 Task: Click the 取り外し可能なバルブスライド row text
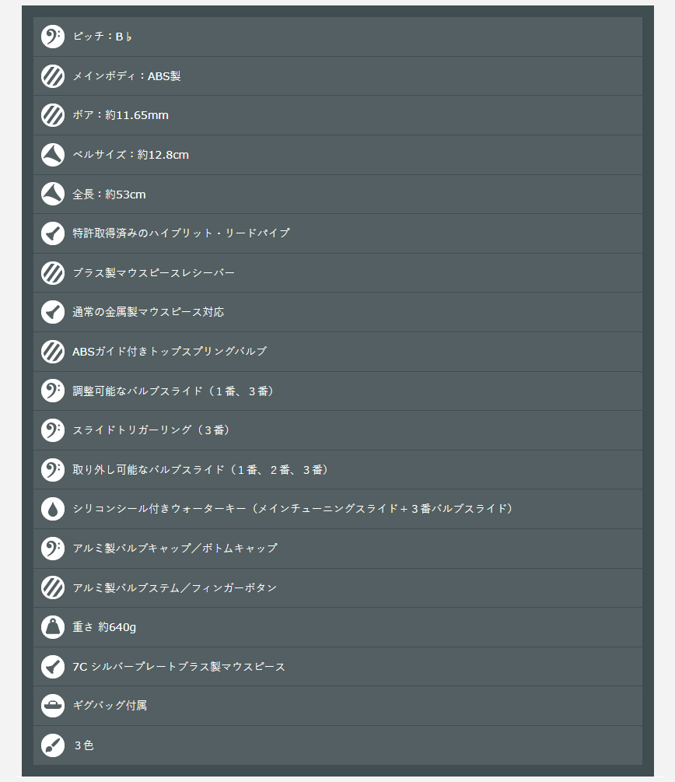point(200,470)
